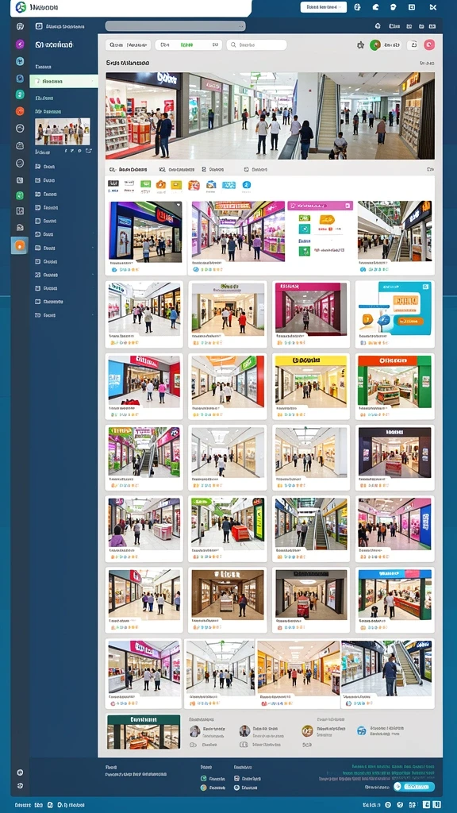The image size is (457, 813).
Task: Select the highlighted green sidebar item
Action: [x=63, y=82]
